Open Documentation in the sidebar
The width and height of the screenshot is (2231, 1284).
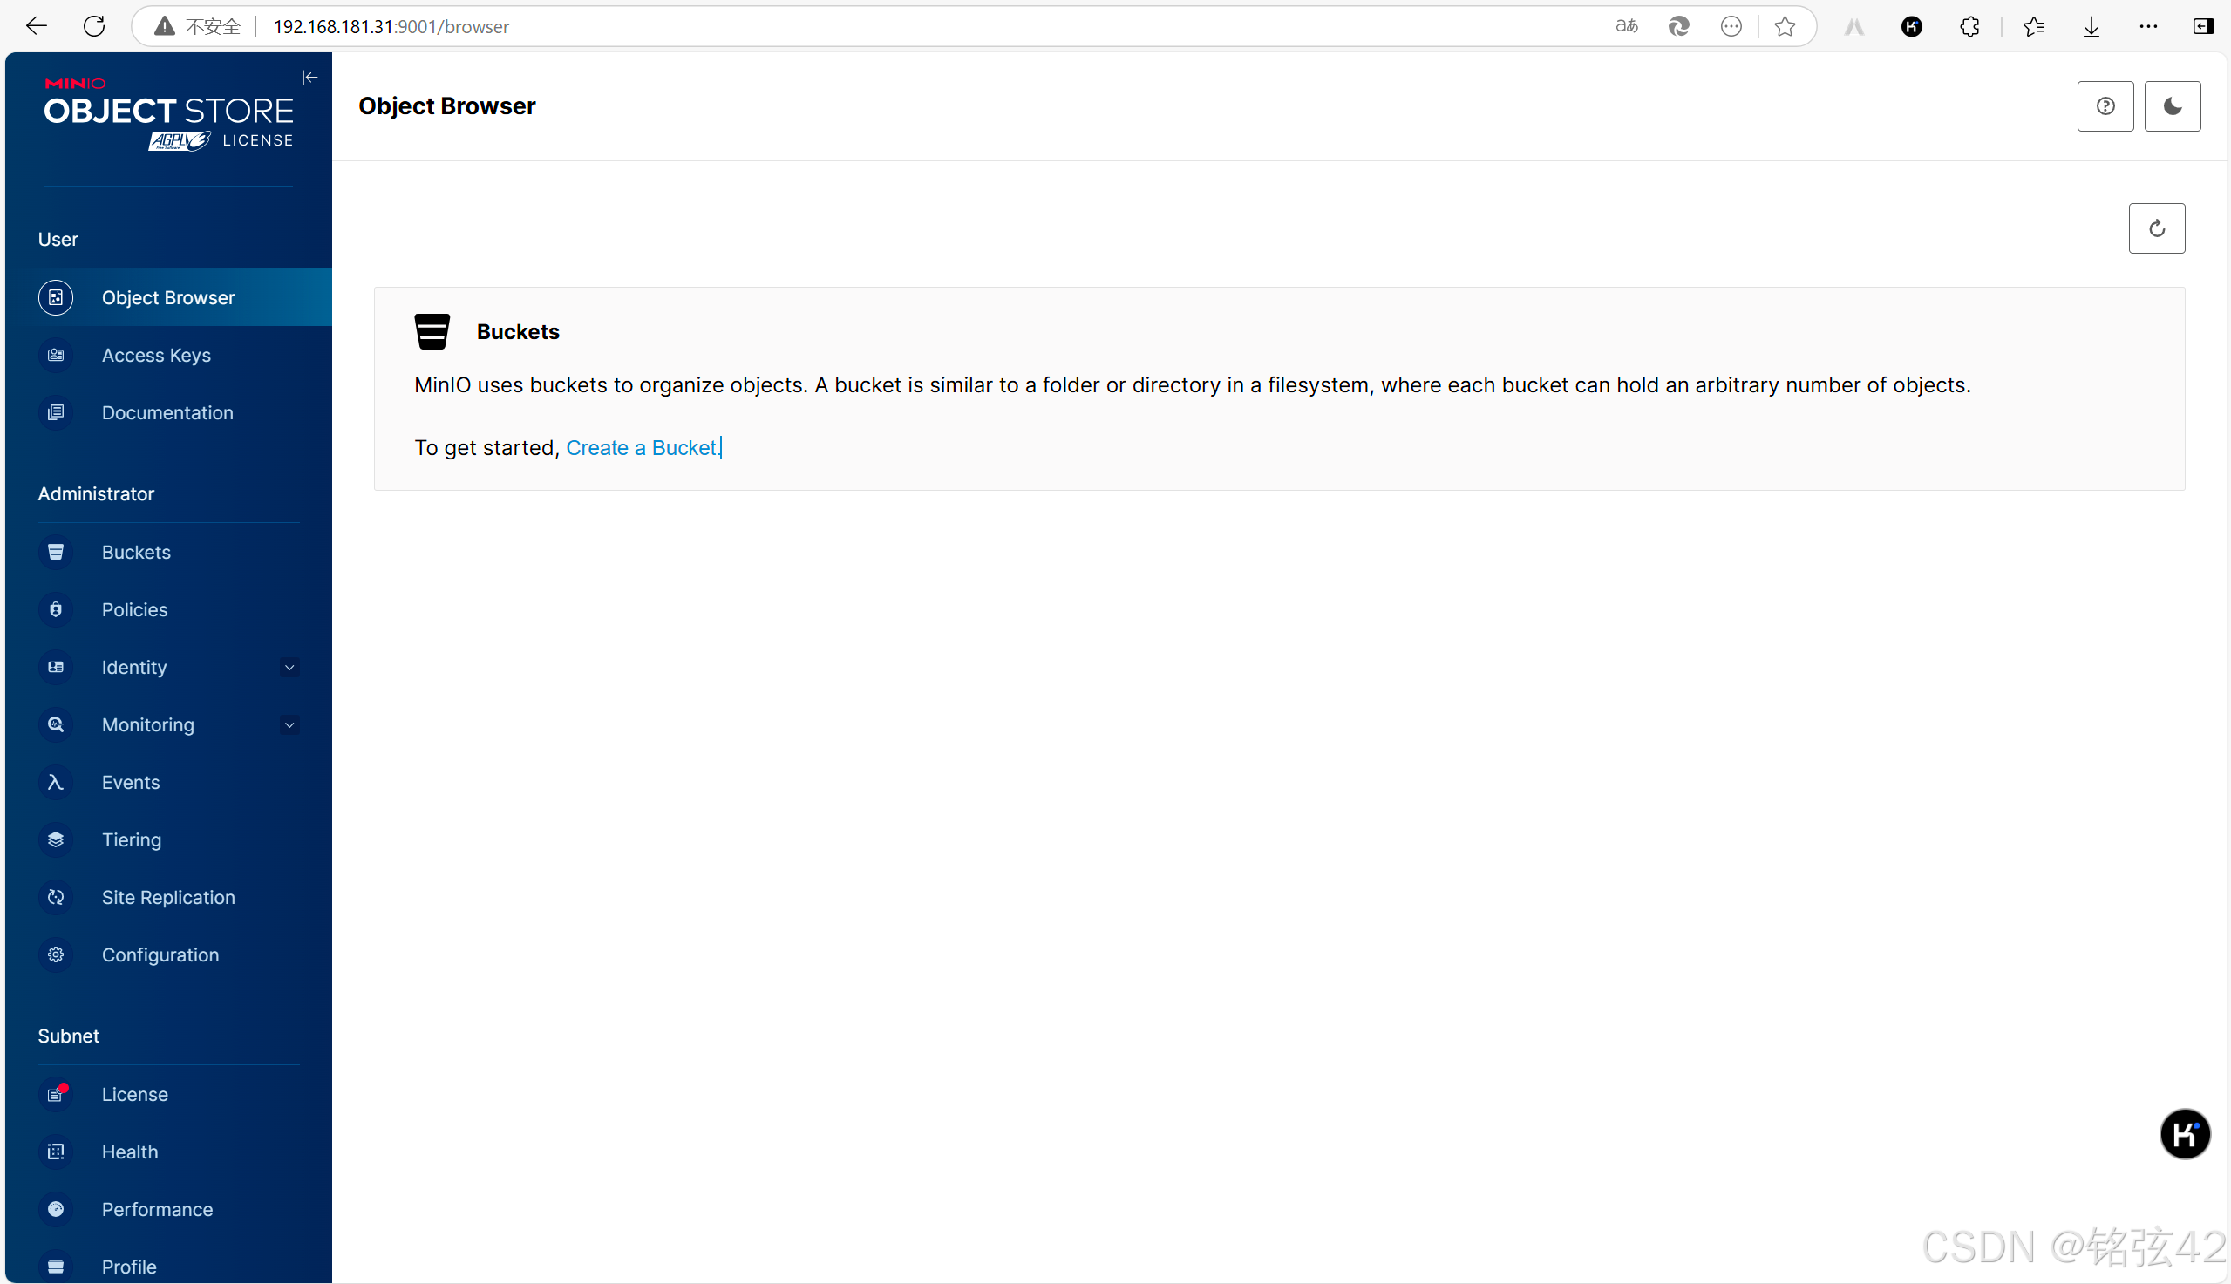click(167, 412)
